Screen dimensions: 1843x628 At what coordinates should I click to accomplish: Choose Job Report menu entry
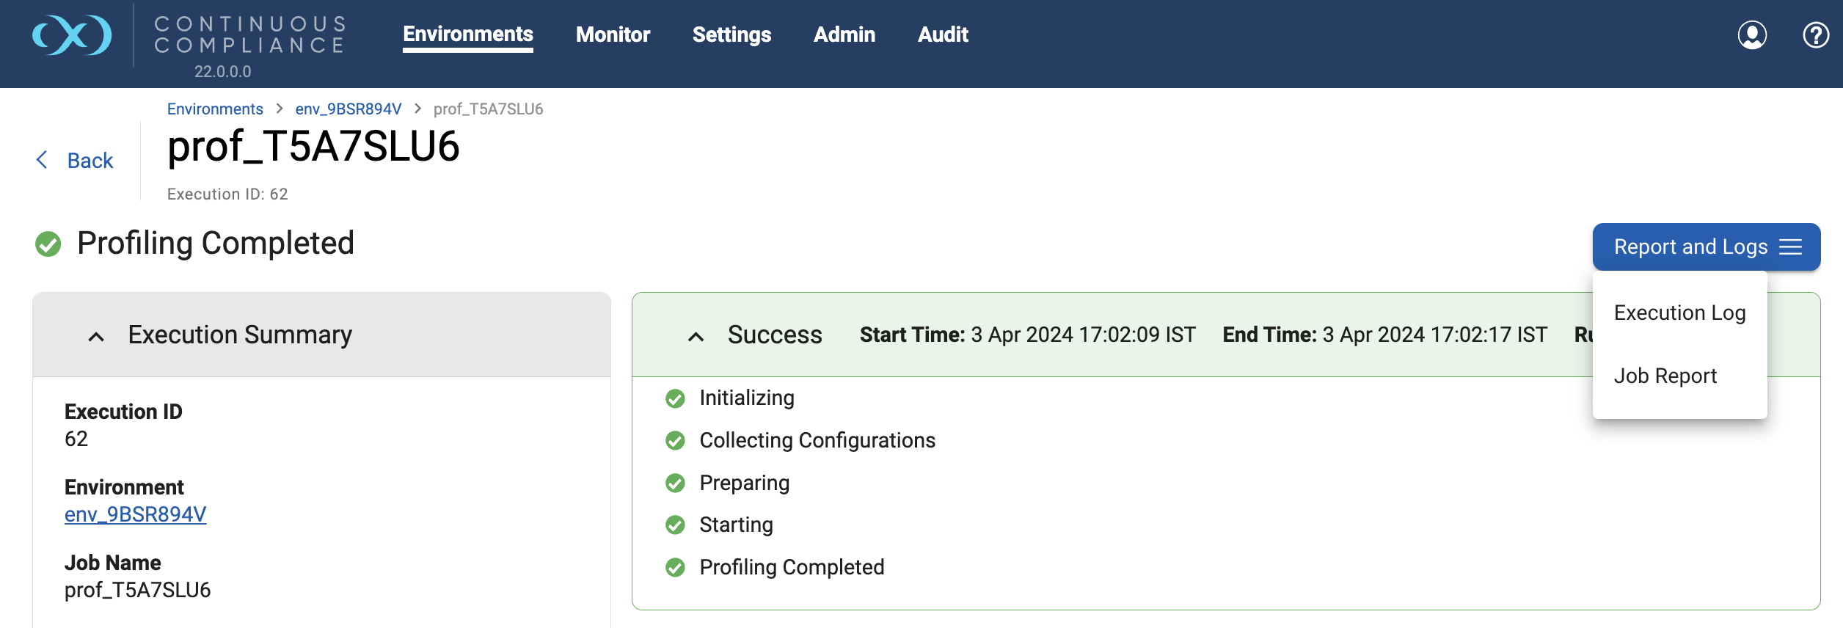(x=1665, y=376)
